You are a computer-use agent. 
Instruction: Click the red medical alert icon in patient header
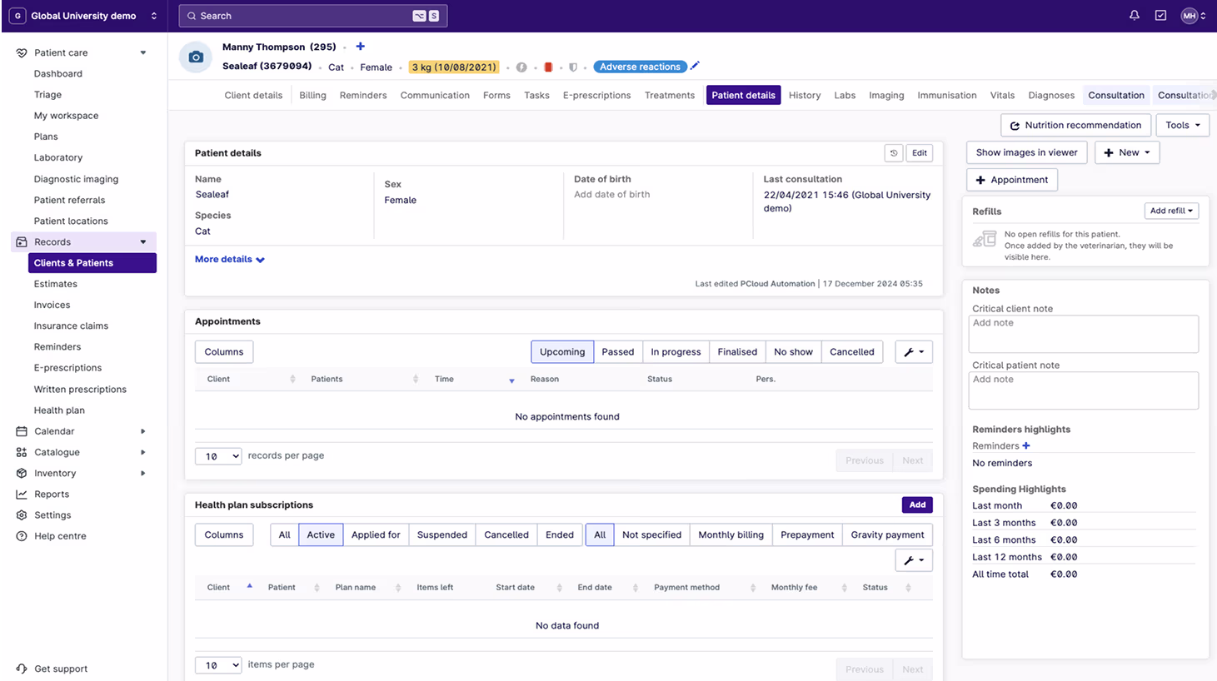point(548,67)
